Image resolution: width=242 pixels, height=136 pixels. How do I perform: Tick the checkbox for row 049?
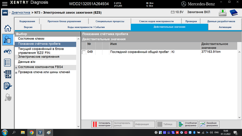[84, 52]
